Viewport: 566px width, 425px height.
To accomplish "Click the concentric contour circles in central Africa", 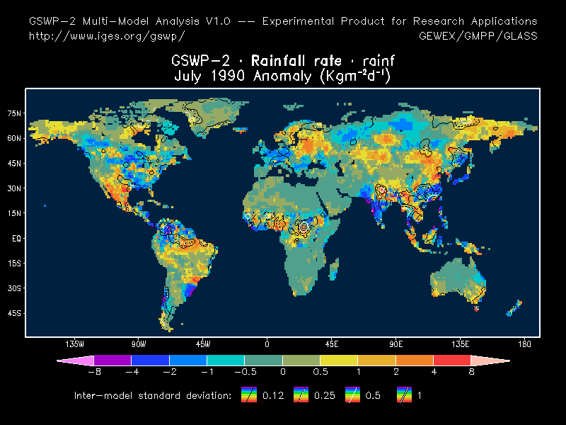I will 304,227.
